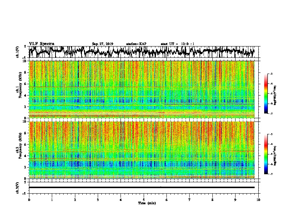Click the time axis tick label "7"
This screenshot has width=291, height=224.
[190, 200]
